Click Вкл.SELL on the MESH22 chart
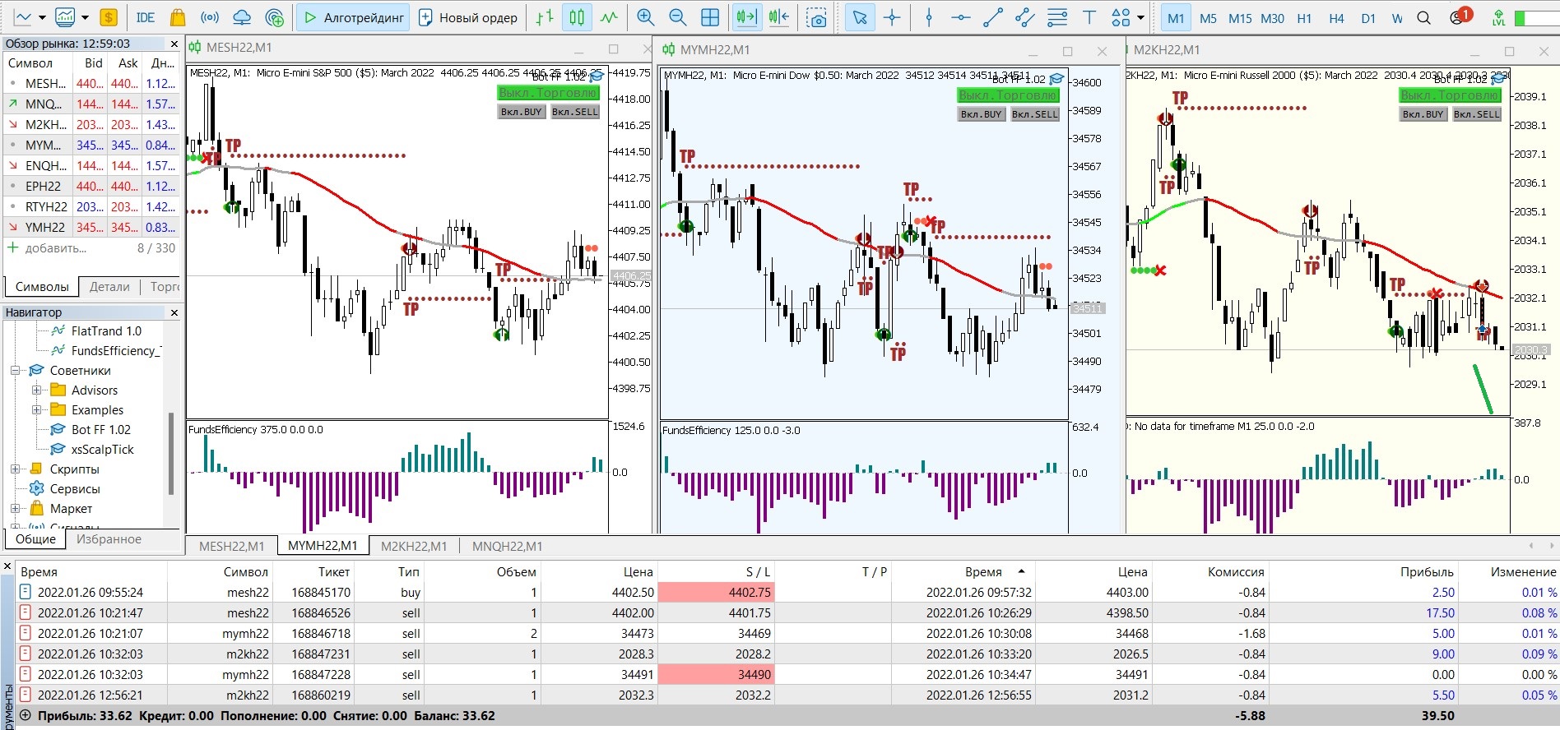Image resolution: width=1560 pixels, height=730 pixels. click(575, 112)
